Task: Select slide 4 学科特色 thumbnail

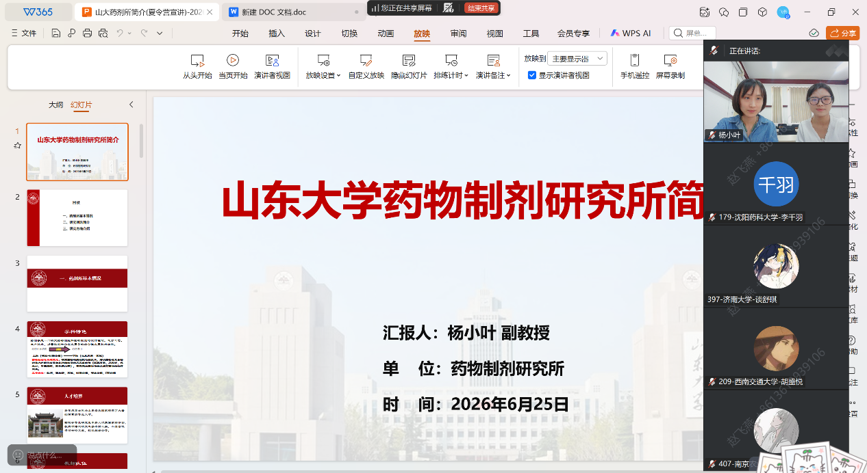Action: [77, 349]
